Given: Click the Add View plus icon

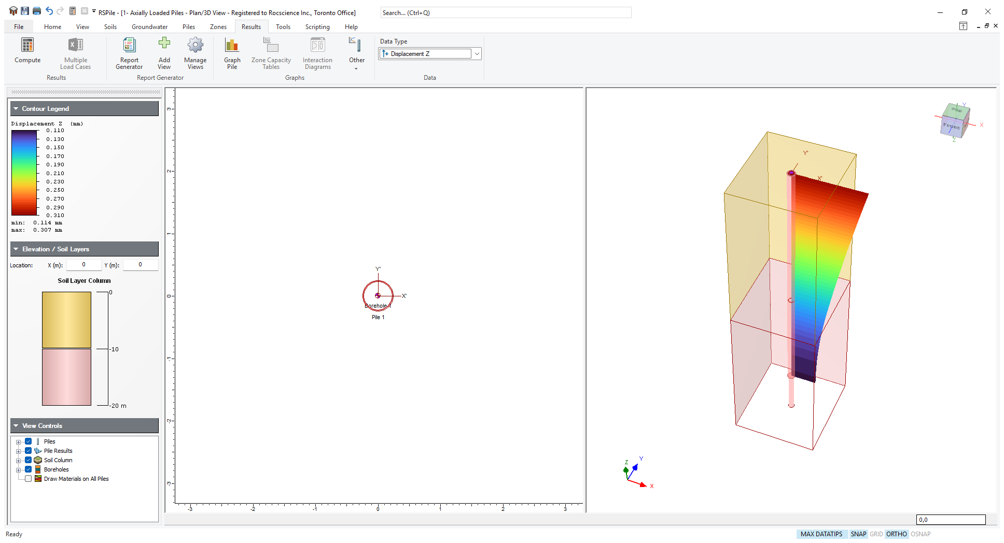Looking at the screenshot, I should tap(164, 44).
